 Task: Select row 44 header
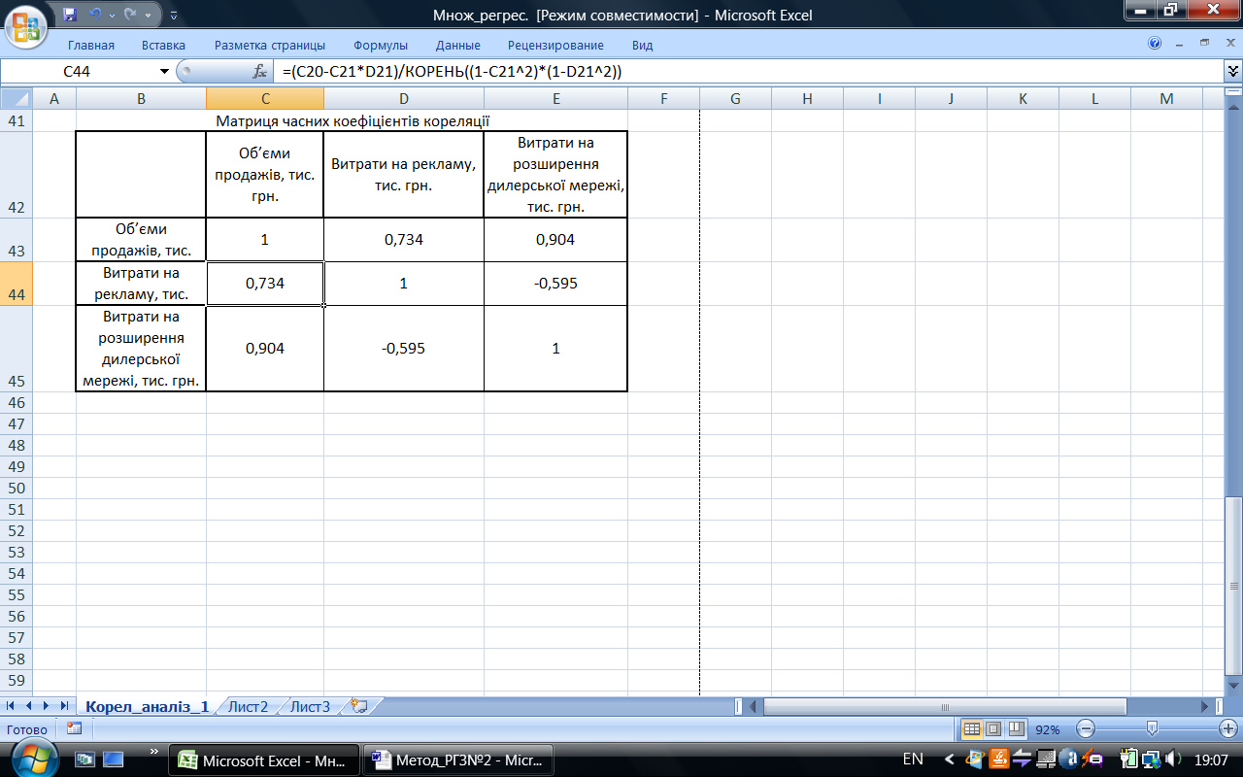tap(17, 284)
